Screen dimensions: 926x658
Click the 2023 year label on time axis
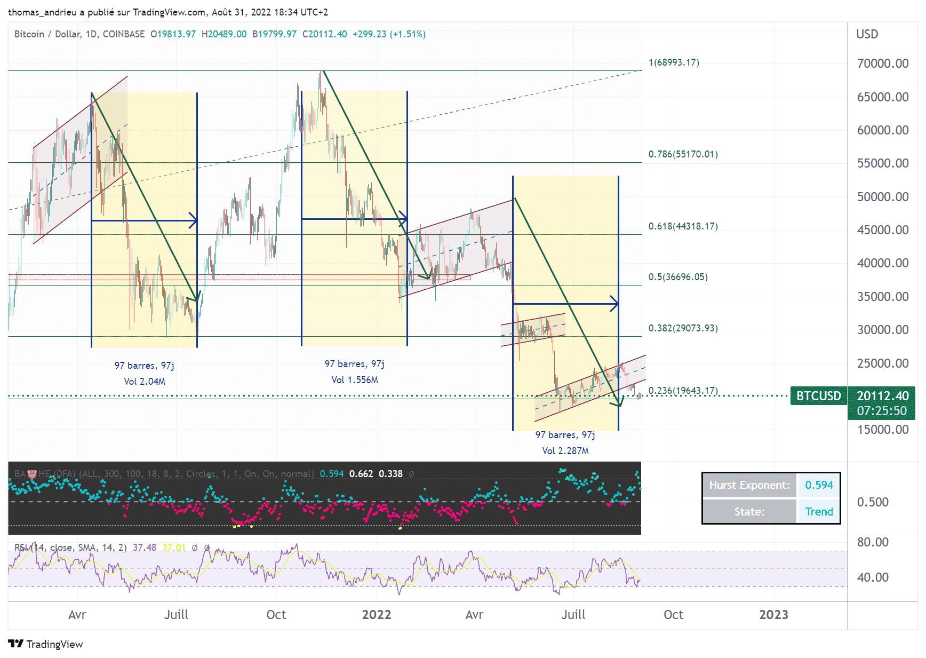pyautogui.click(x=773, y=615)
